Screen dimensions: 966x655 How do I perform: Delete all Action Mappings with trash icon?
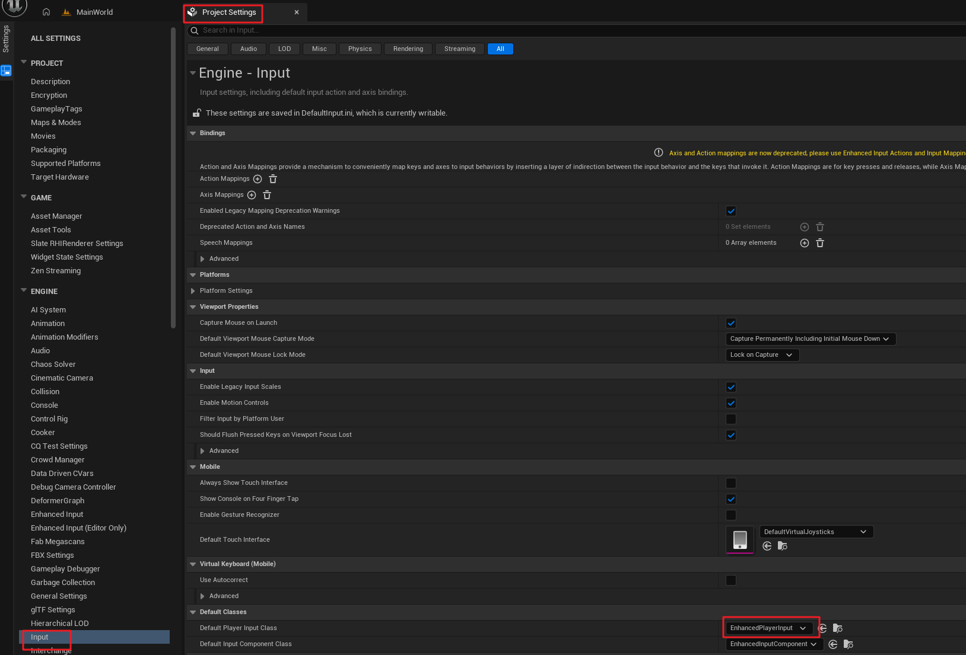(x=273, y=179)
